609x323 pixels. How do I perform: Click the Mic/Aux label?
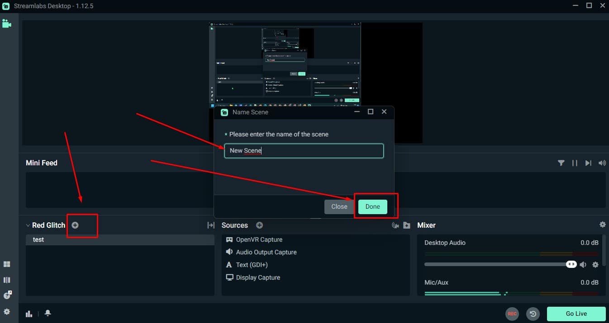436,282
